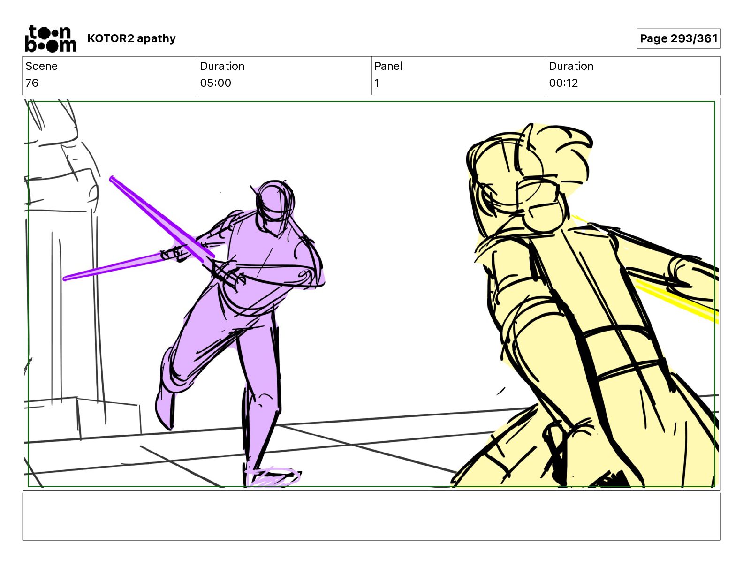Click the 'Scene' header label
Image resolution: width=743 pixels, height=574 pixels.
(x=41, y=66)
